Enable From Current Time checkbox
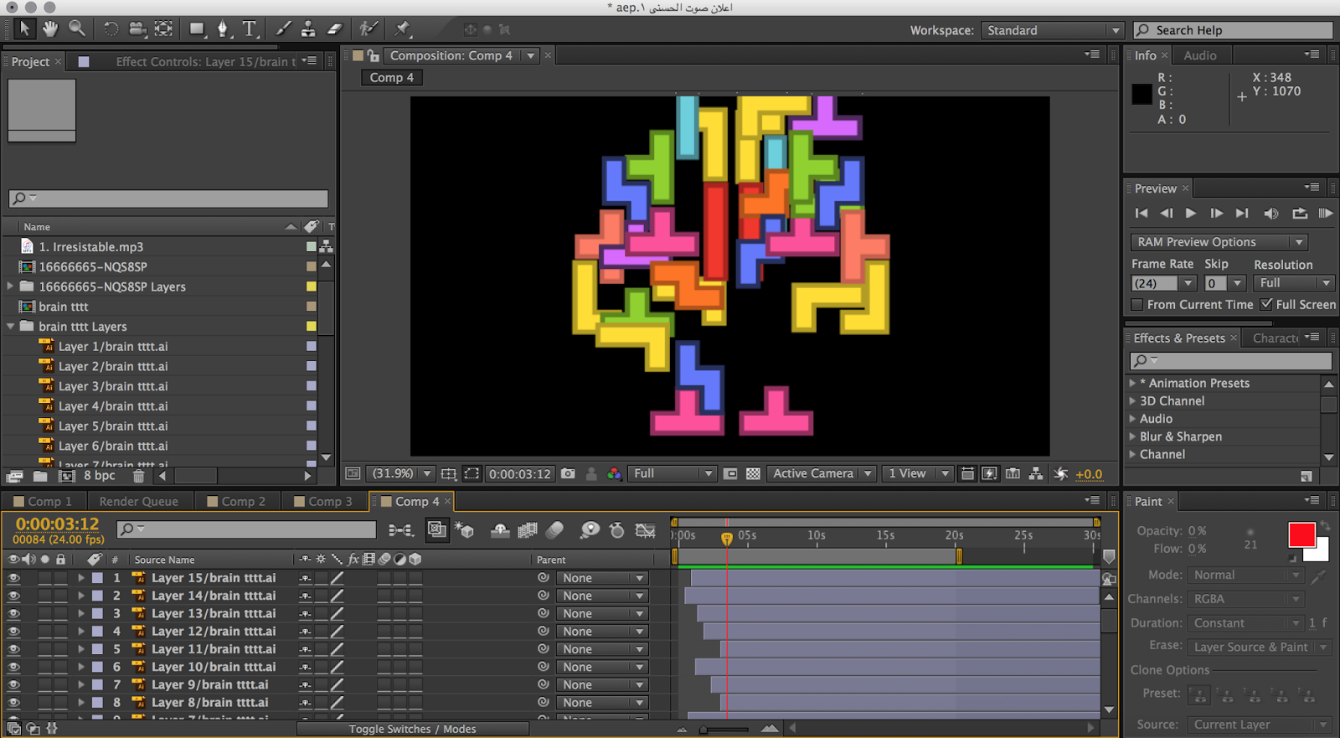 tap(1136, 304)
